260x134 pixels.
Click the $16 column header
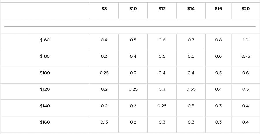click(218, 9)
